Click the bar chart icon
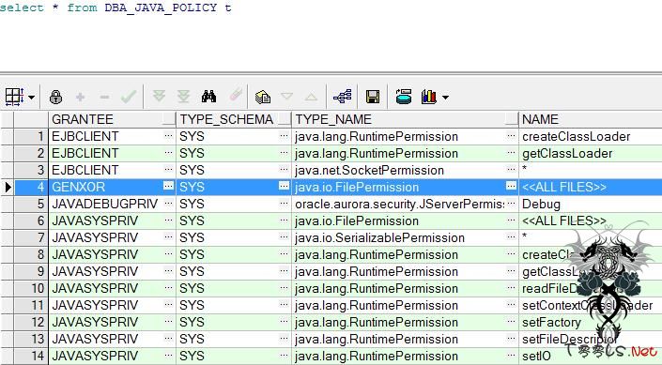 (x=428, y=97)
